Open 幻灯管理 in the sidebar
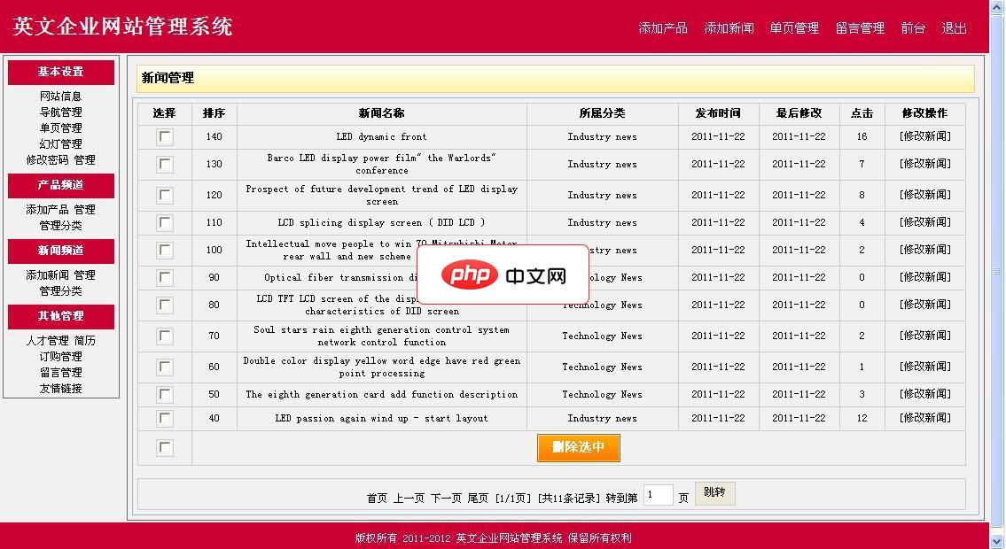 [x=60, y=144]
